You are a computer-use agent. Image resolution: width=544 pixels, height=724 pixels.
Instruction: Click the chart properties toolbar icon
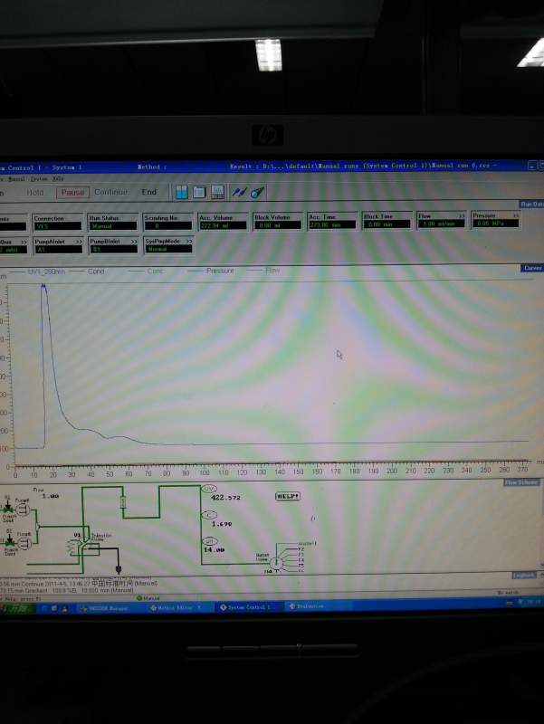point(217,192)
